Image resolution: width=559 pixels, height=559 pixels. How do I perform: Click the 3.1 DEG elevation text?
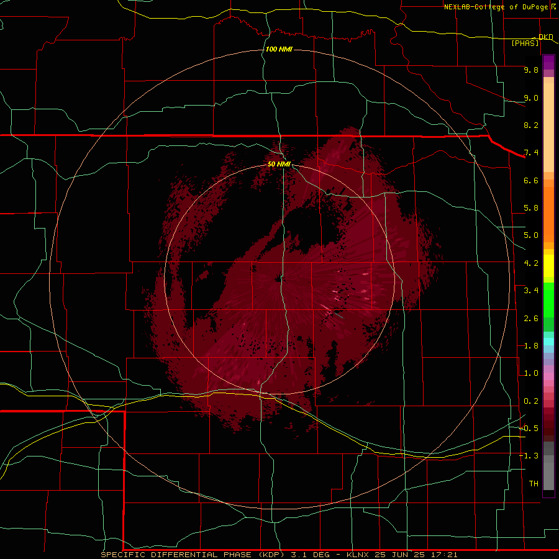tap(311, 555)
